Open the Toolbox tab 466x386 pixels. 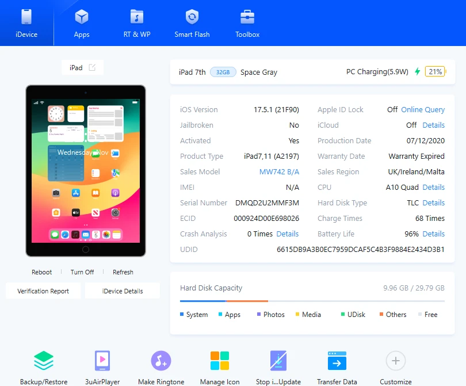(247, 23)
